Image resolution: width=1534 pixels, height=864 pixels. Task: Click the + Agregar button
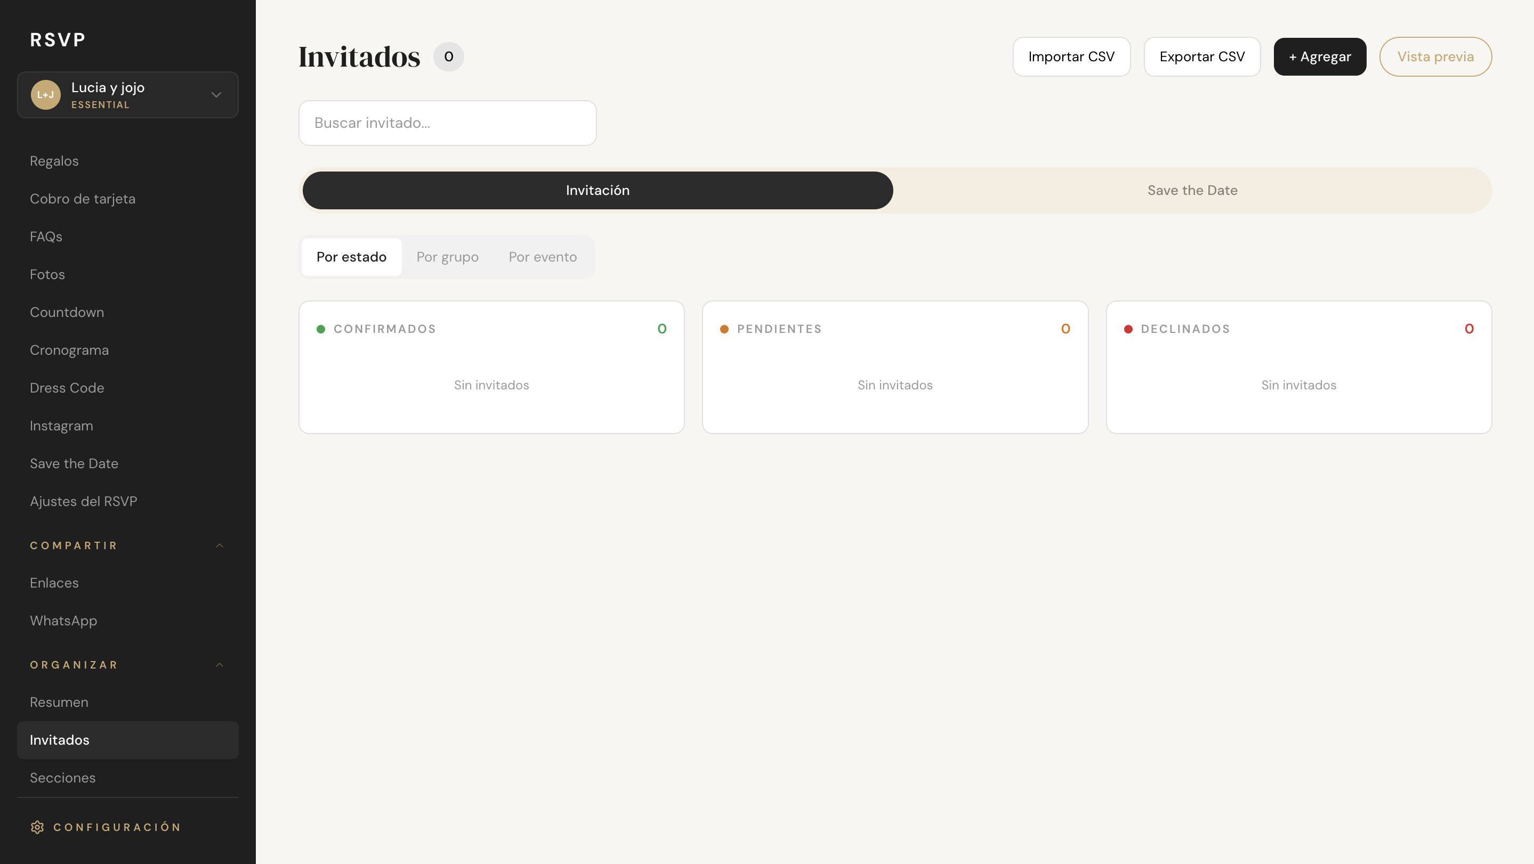[x=1320, y=56]
